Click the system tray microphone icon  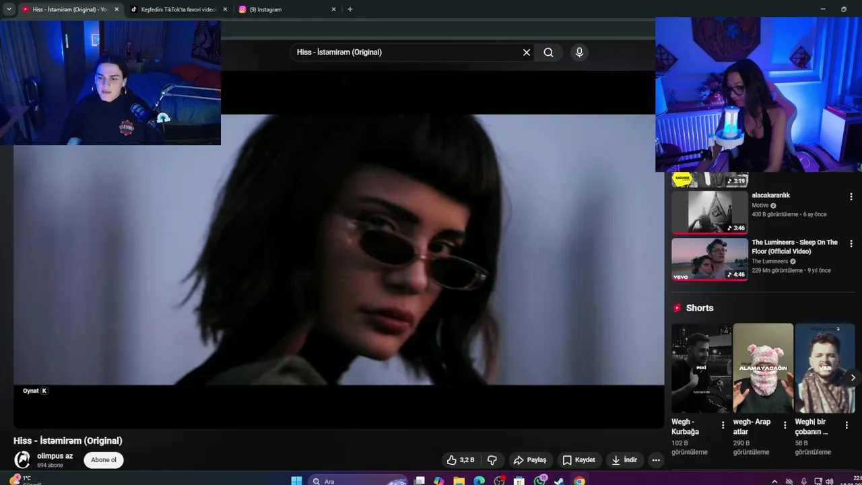point(803,481)
